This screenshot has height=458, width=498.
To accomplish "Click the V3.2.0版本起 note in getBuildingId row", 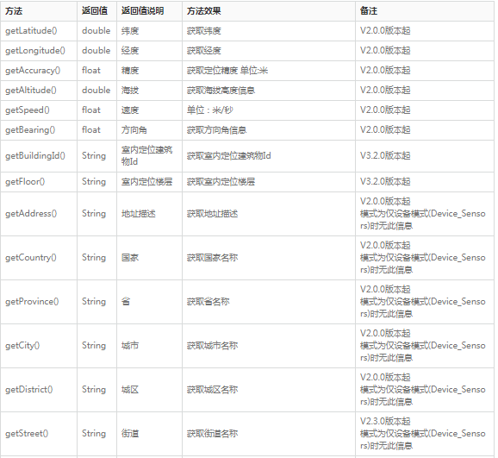I will point(385,156).
